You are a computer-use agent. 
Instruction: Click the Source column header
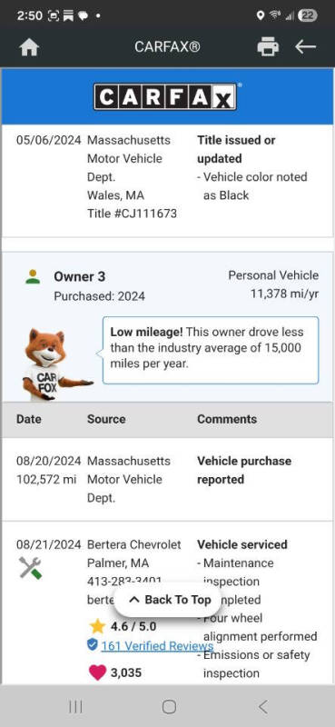tap(106, 419)
